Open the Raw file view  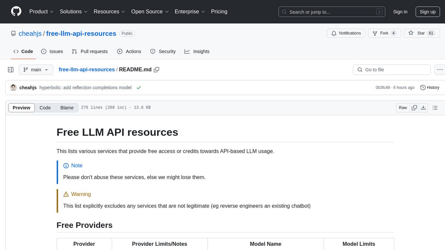(x=403, y=108)
